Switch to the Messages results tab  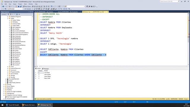pyautogui.click(x=45, y=69)
